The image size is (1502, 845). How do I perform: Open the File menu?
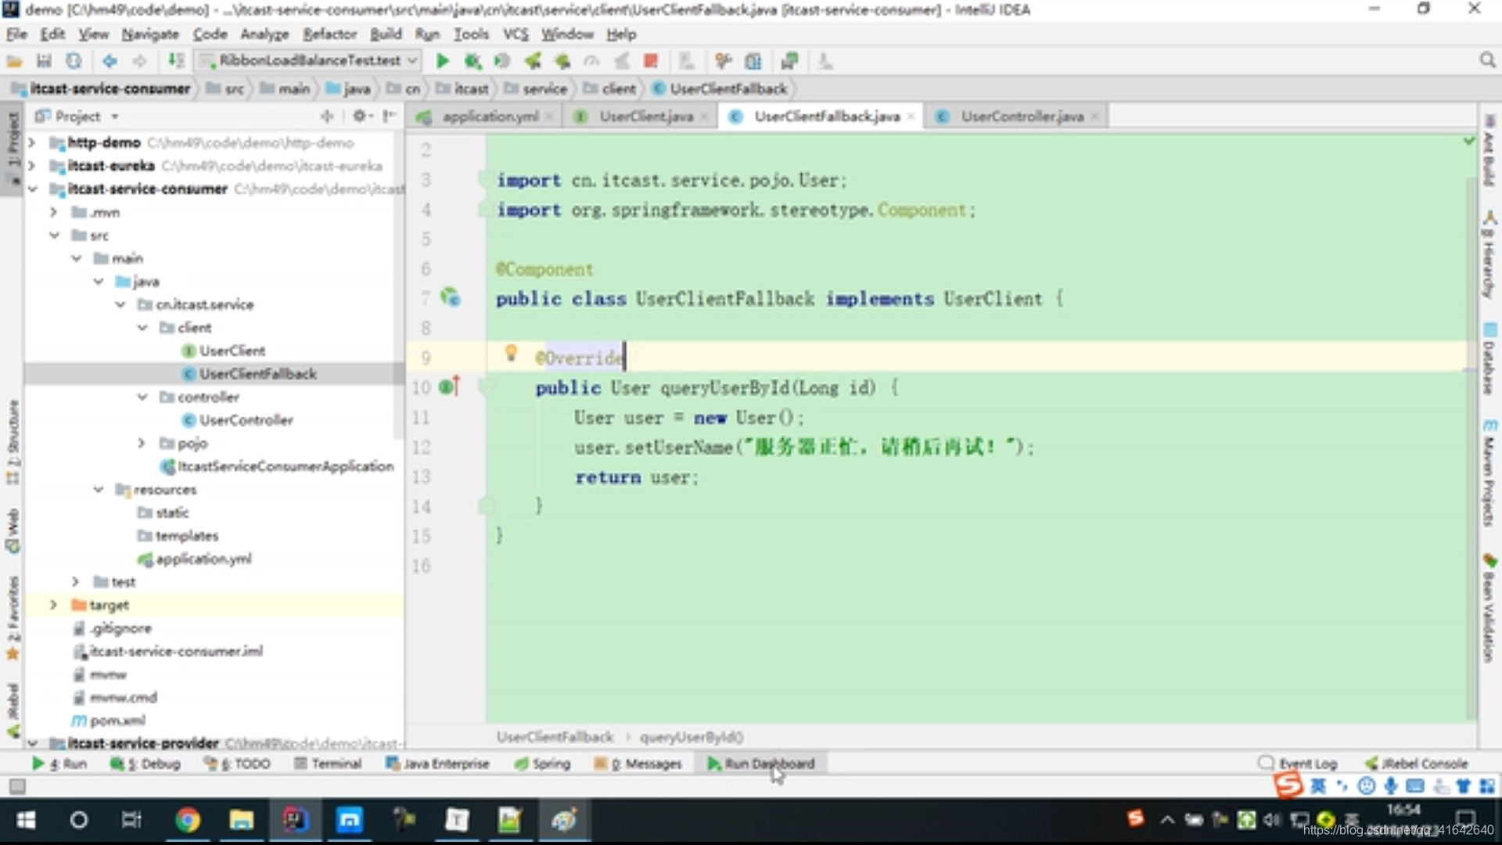(x=16, y=34)
